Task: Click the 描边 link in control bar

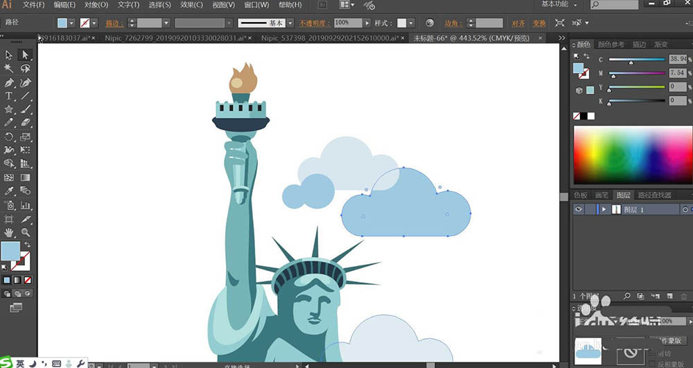Action: point(114,23)
